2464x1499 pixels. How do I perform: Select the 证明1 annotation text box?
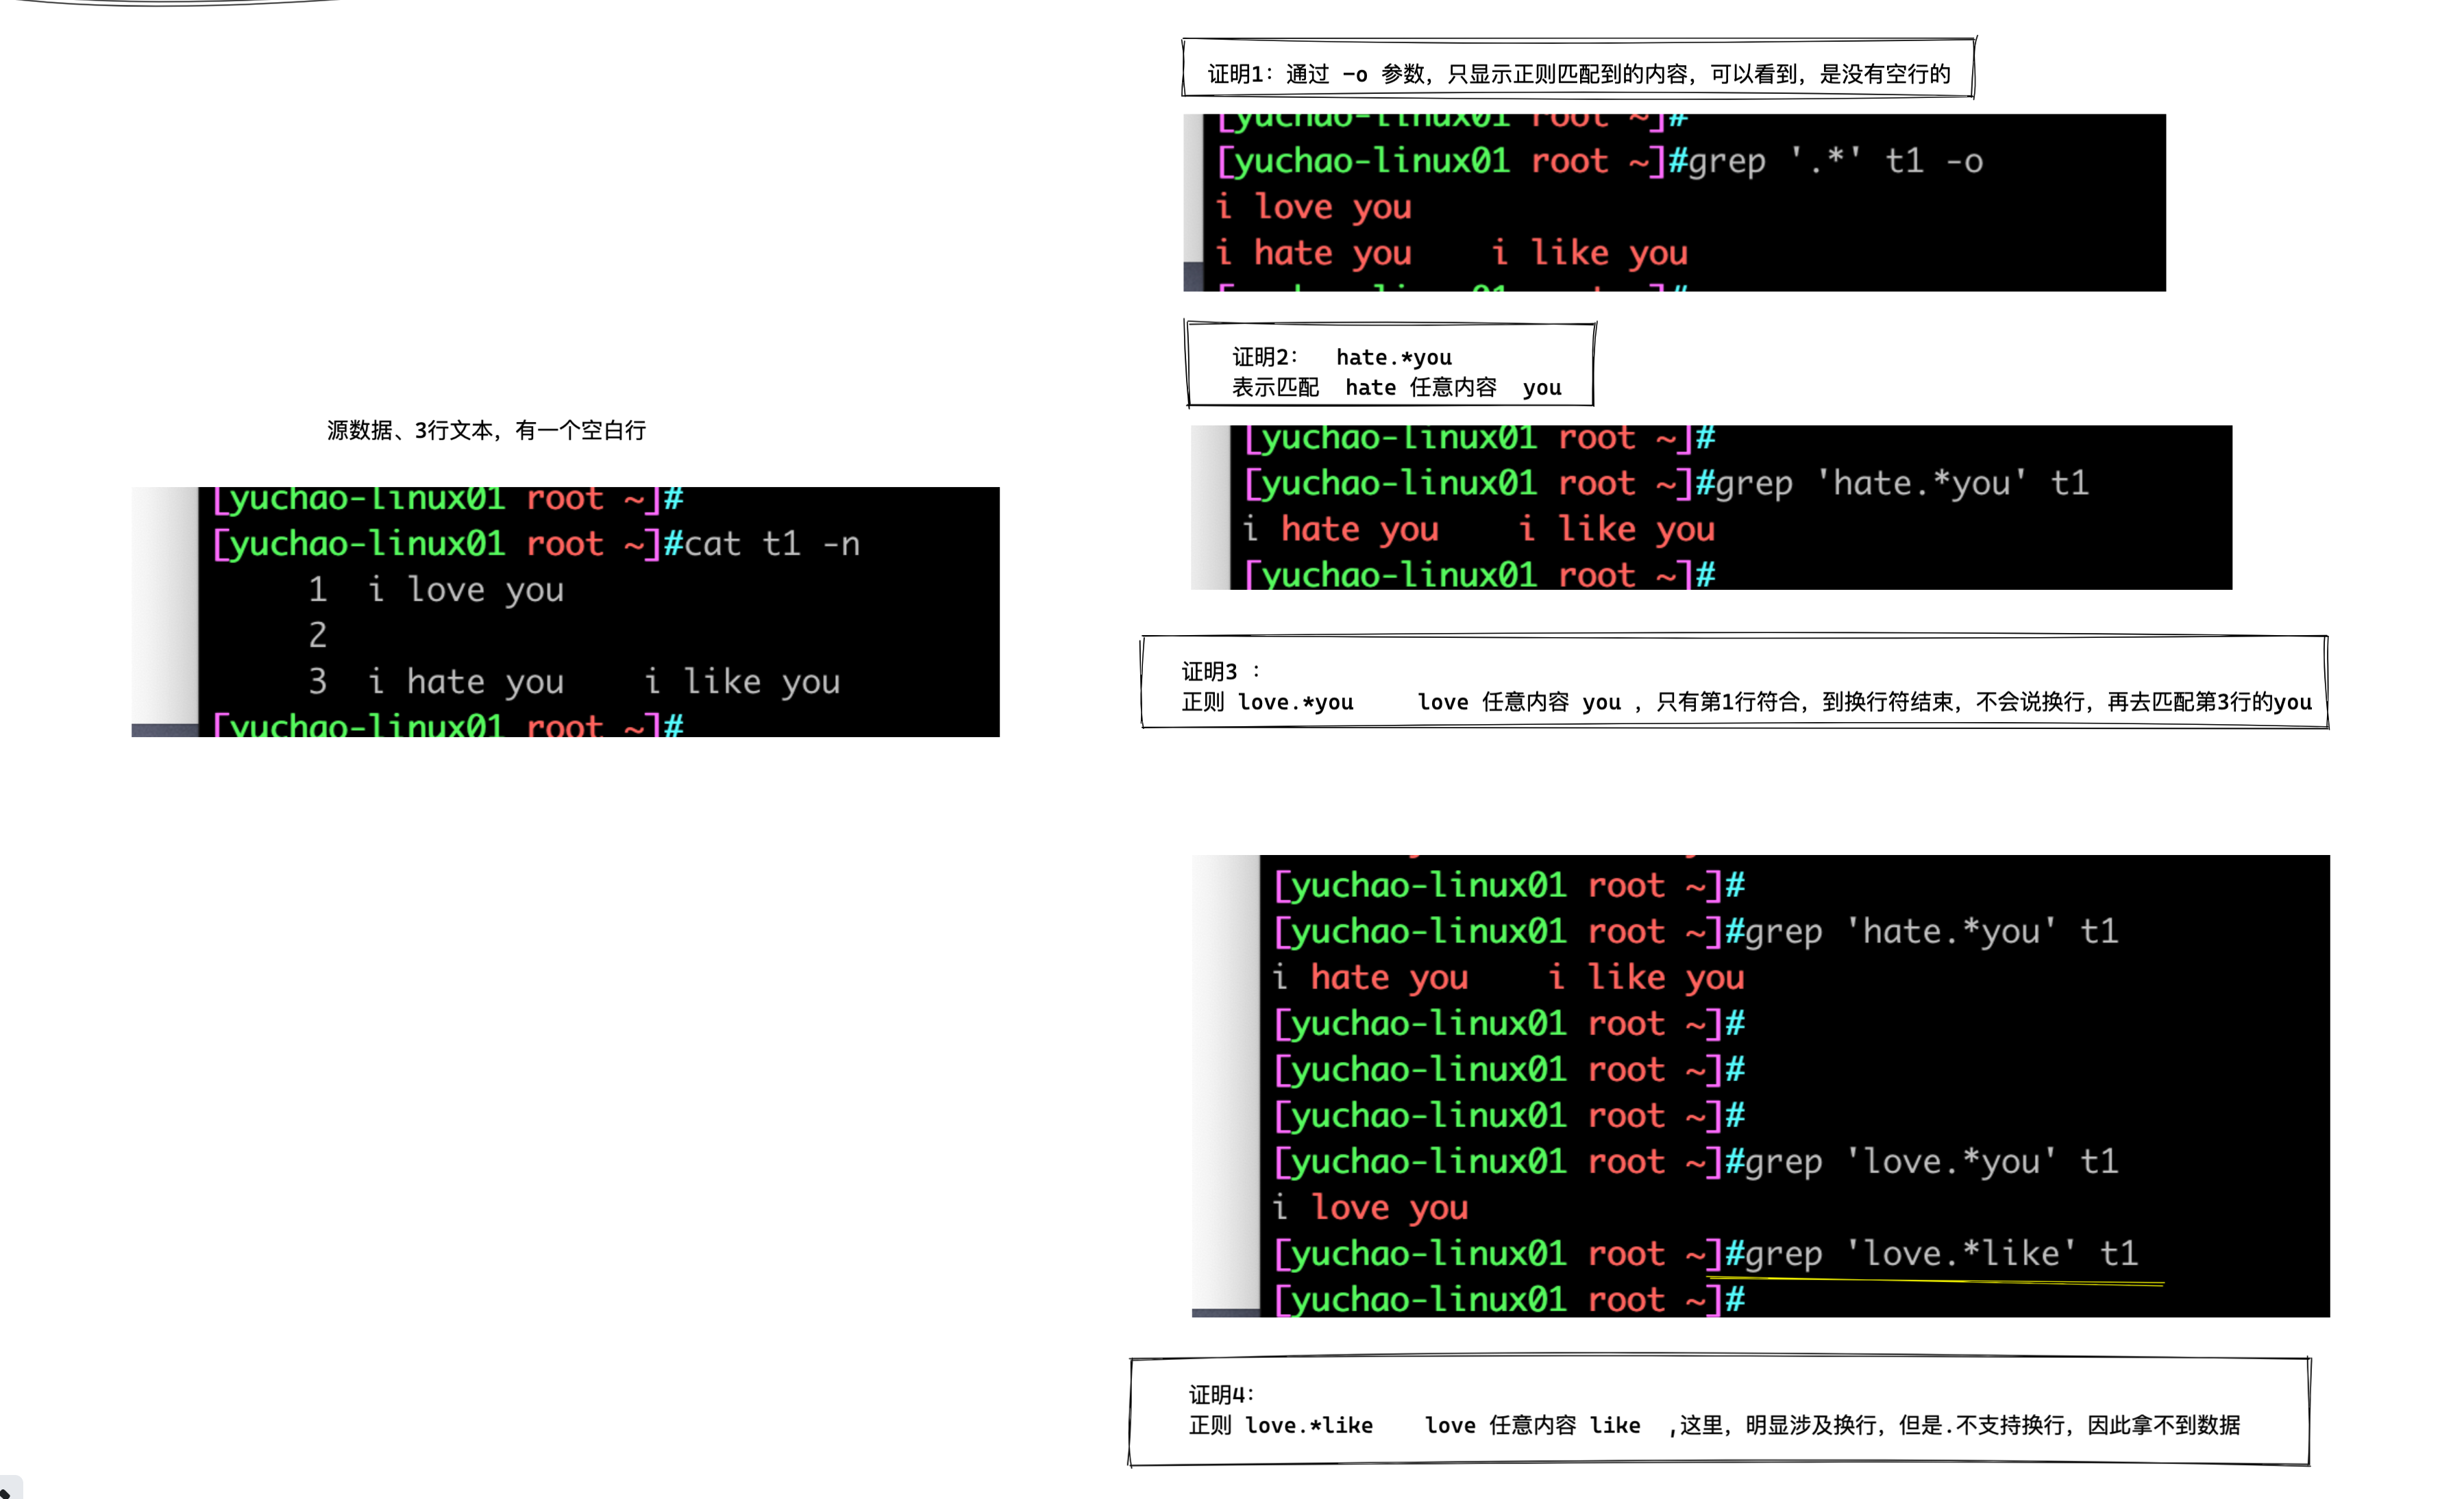pos(1578,72)
